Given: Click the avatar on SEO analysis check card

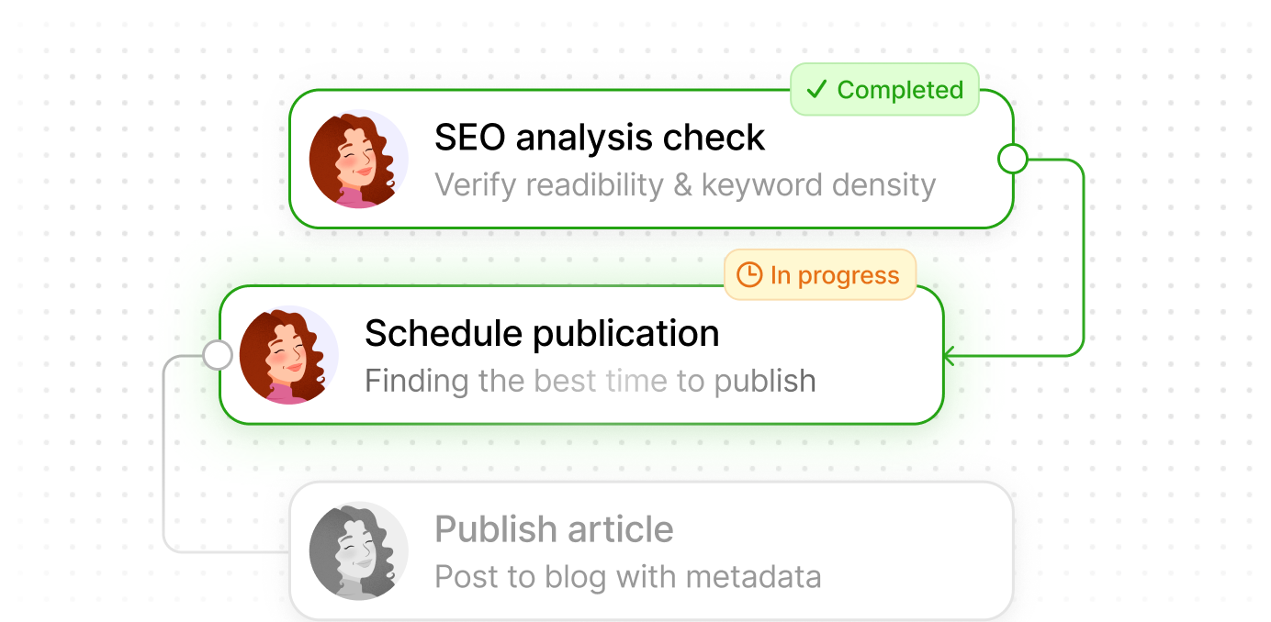Looking at the screenshot, I should tap(358, 159).
